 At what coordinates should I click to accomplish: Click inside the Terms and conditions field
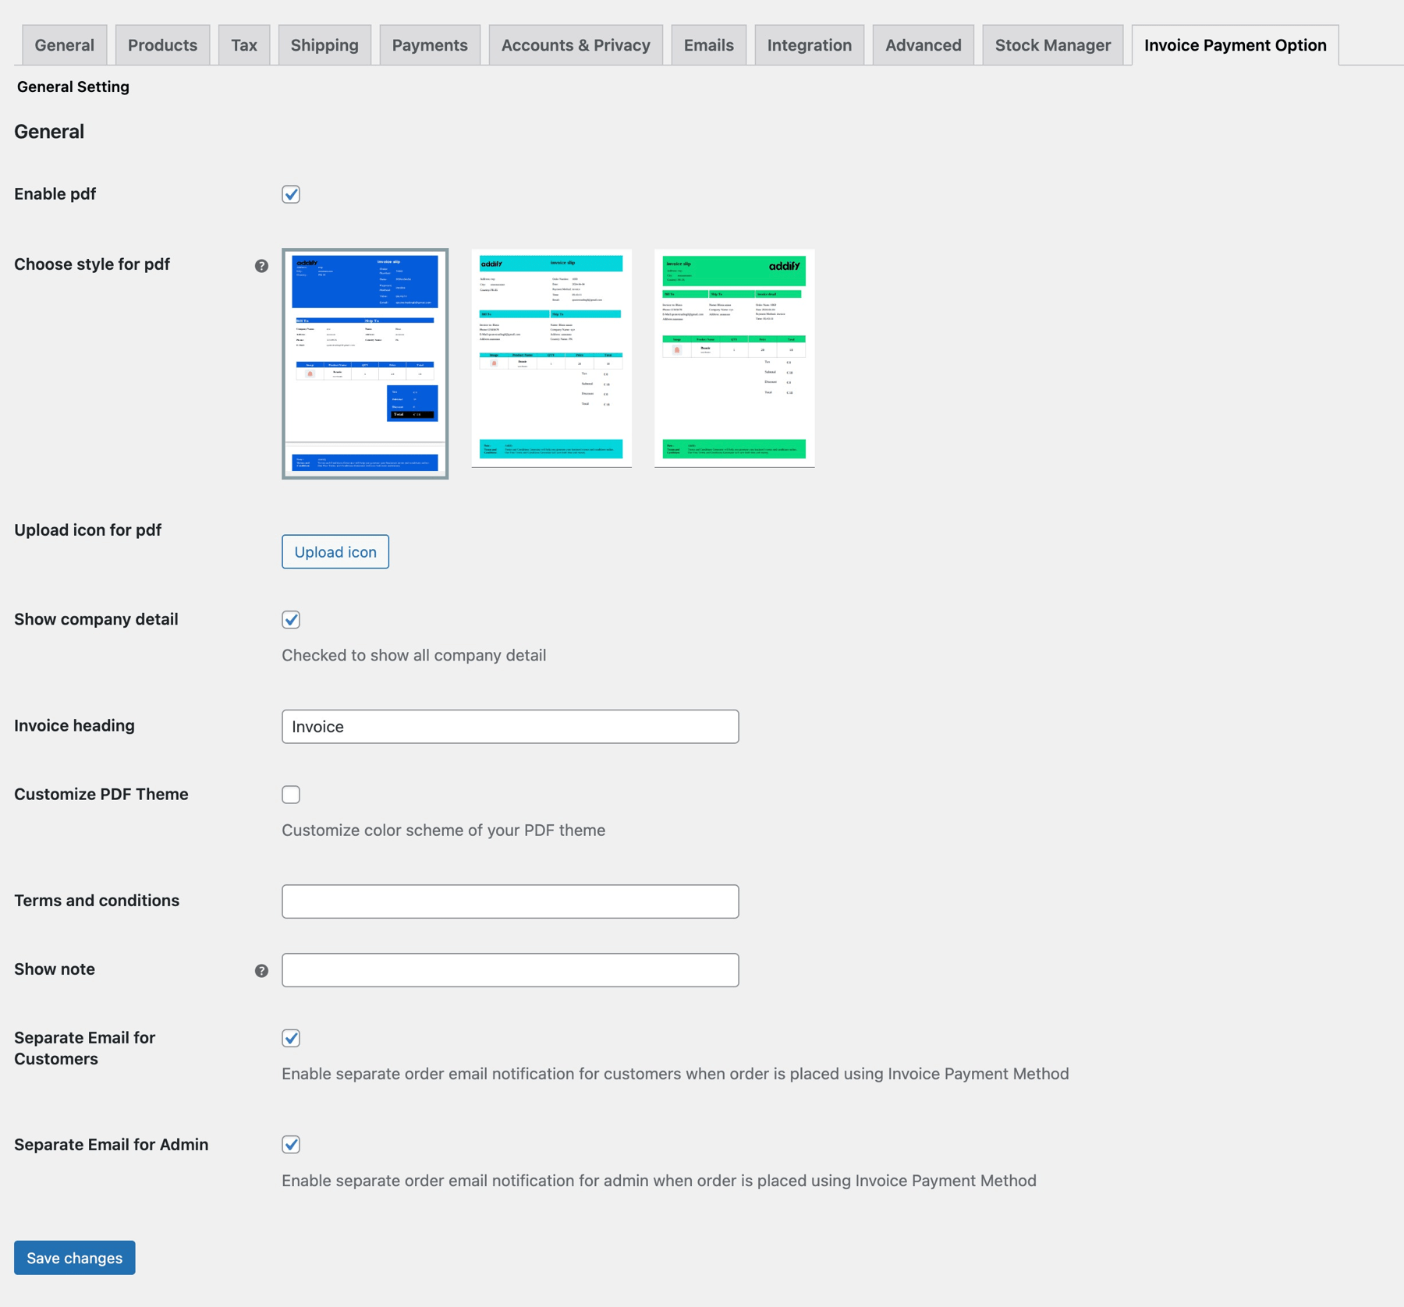point(509,901)
